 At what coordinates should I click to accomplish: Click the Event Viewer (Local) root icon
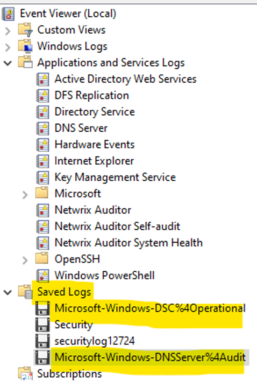click(x=8, y=14)
